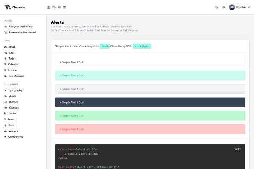Click the Alerts sidebar icon
The image size is (254, 169).
6,96
